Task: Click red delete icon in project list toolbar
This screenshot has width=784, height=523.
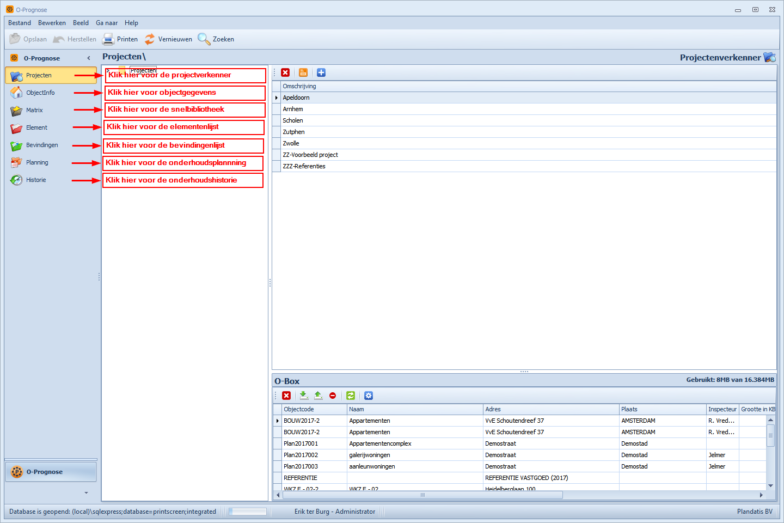Action: [285, 72]
